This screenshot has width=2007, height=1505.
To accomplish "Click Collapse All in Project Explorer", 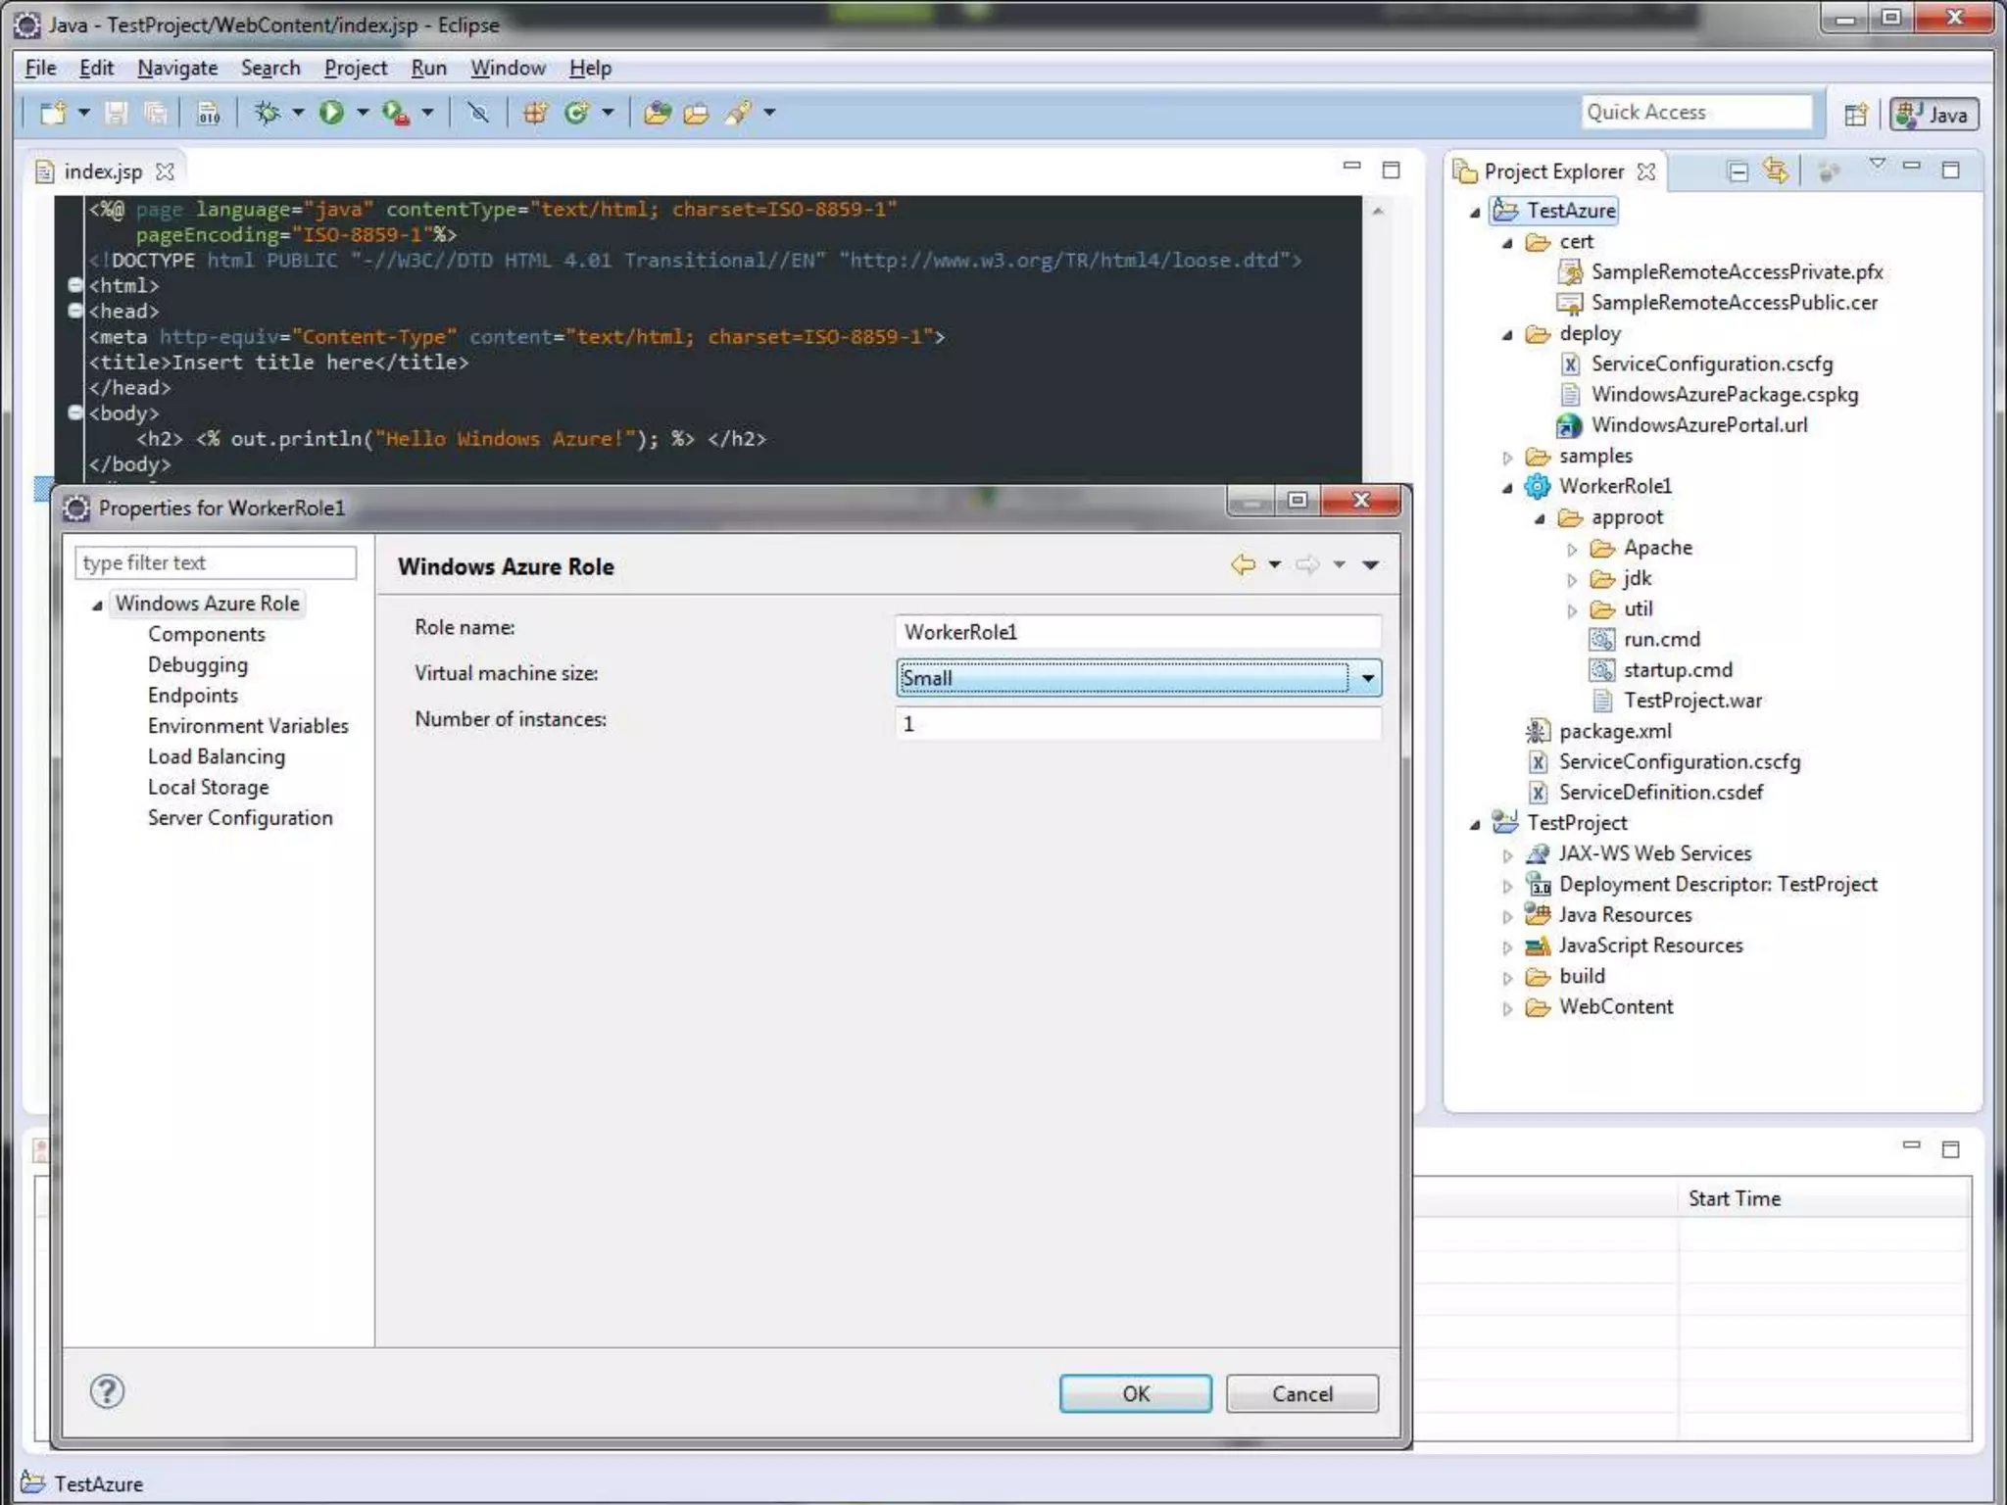I will (x=1738, y=171).
